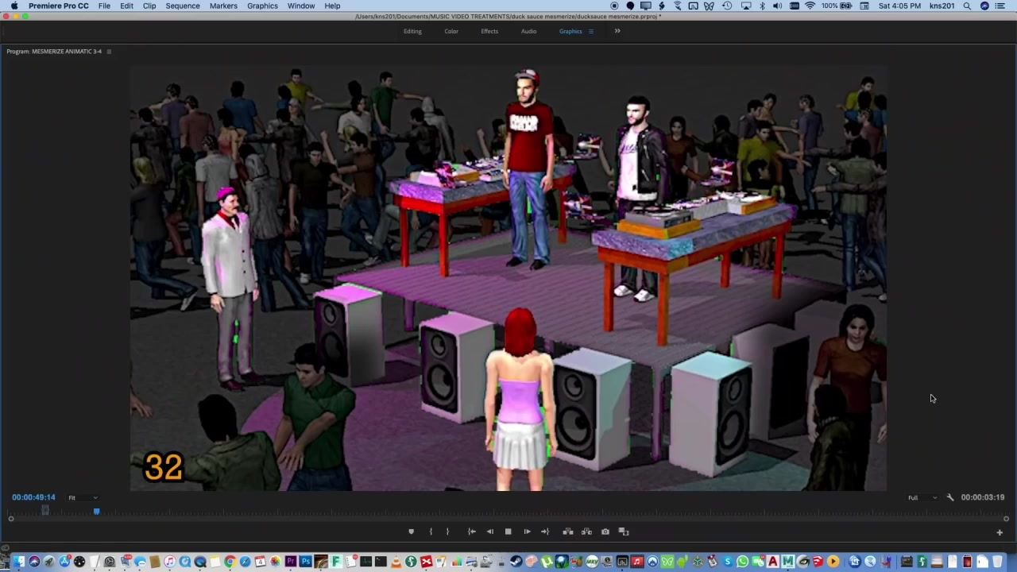Open Google Chrome from the Dock
Viewport: 1017px width, 572px height.
click(230, 562)
